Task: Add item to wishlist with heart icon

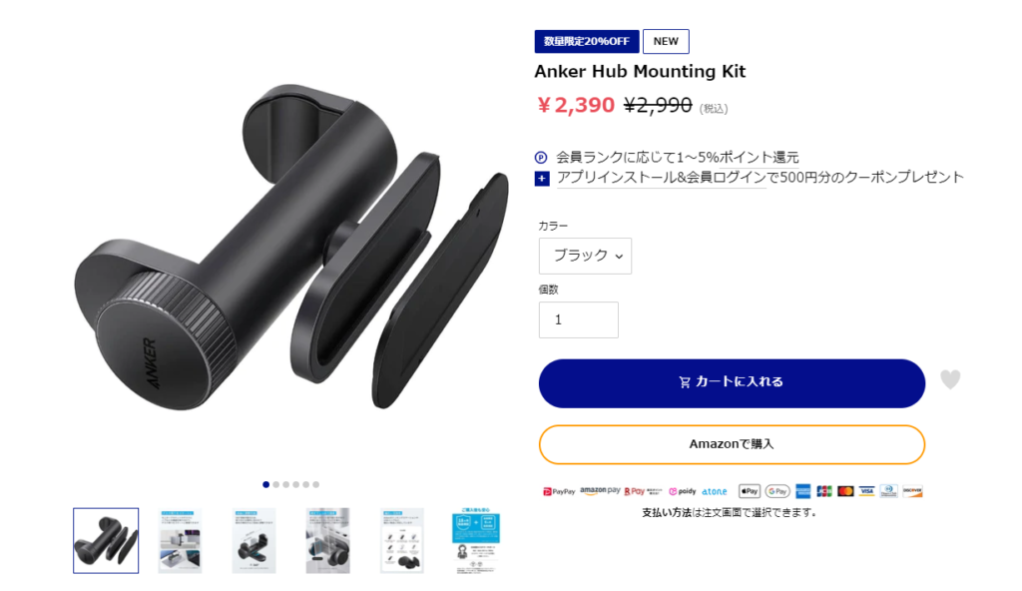Action: pyautogui.click(x=950, y=379)
